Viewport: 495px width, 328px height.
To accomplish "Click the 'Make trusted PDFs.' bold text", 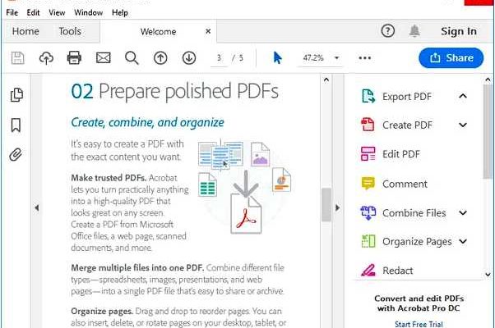I will pos(109,178).
